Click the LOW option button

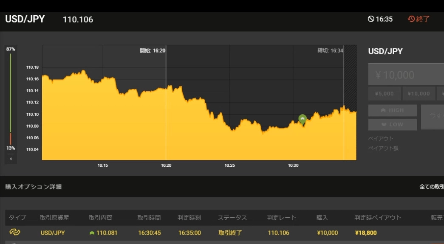(x=392, y=124)
